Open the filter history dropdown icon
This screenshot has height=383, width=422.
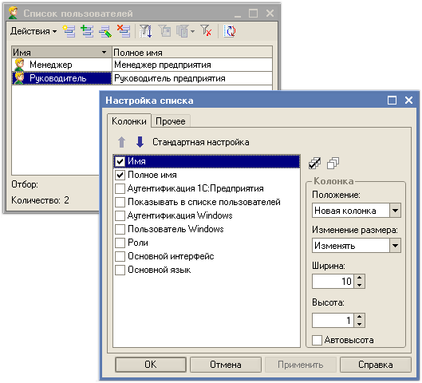(x=185, y=31)
